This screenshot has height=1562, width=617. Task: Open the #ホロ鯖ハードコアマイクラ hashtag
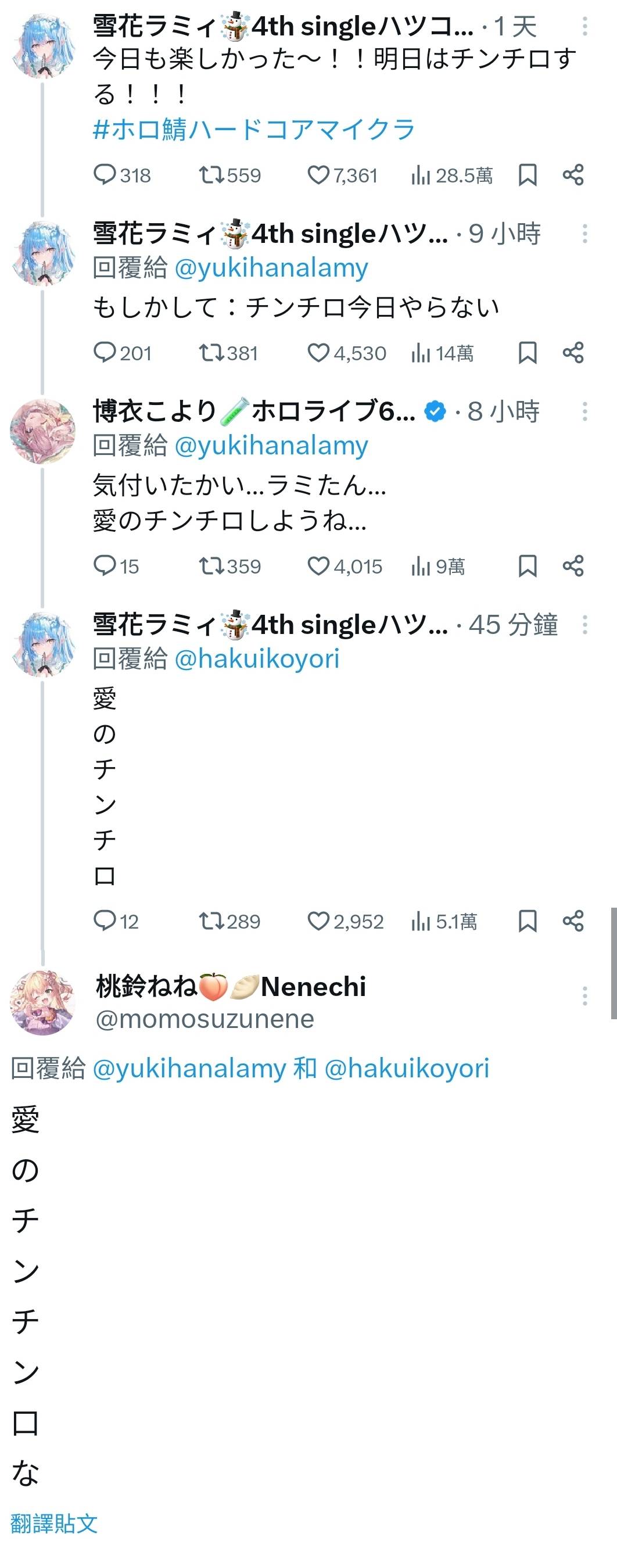coord(253,130)
